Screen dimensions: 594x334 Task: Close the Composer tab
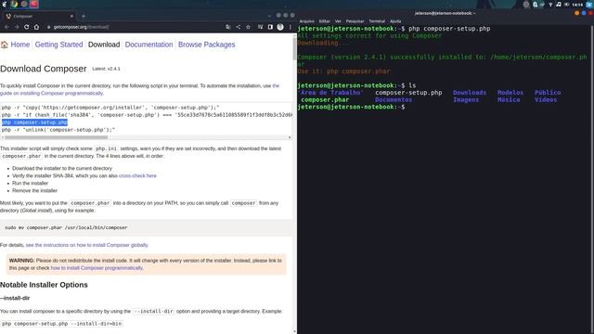pyautogui.click(x=71, y=17)
